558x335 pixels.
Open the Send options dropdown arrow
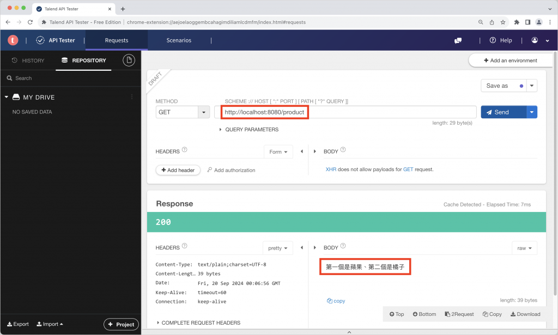[x=532, y=112]
